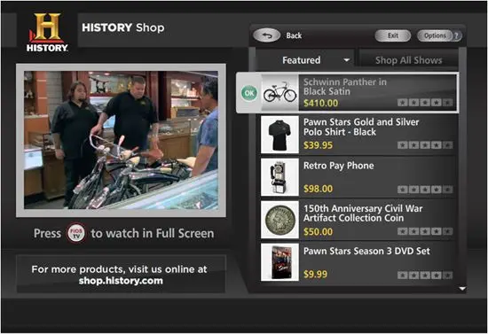Click the 'Back' label text
This screenshot has height=334, width=488.
tap(294, 35)
